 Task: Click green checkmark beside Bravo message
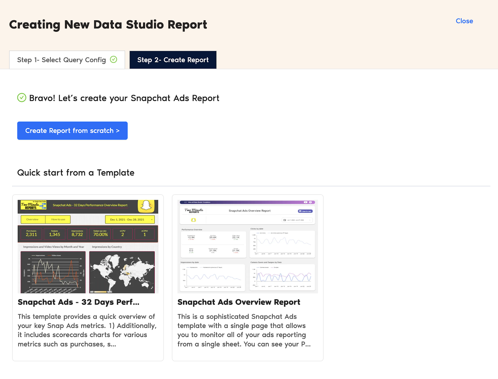coord(21,98)
